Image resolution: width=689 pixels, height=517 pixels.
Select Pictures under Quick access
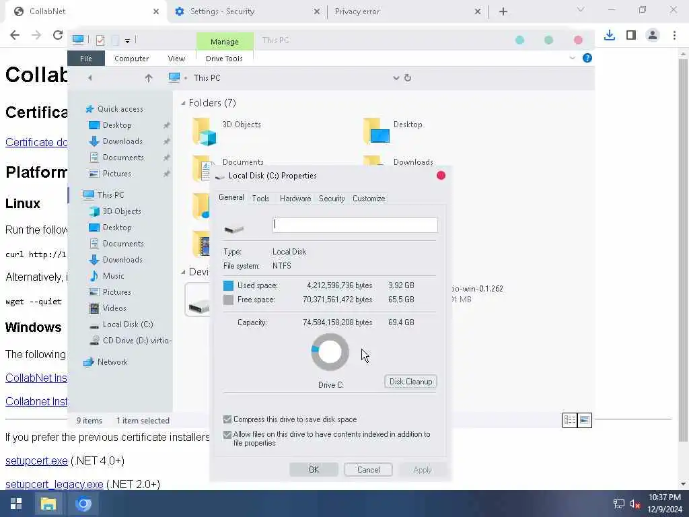(117, 174)
